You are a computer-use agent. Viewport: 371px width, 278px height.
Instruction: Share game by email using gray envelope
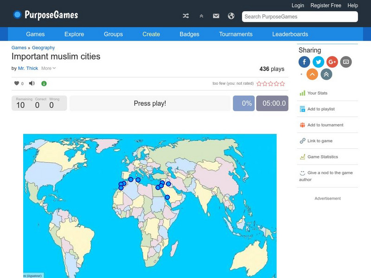click(345, 62)
